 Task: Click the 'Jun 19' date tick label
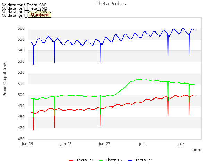pyautogui.click(x=27, y=144)
